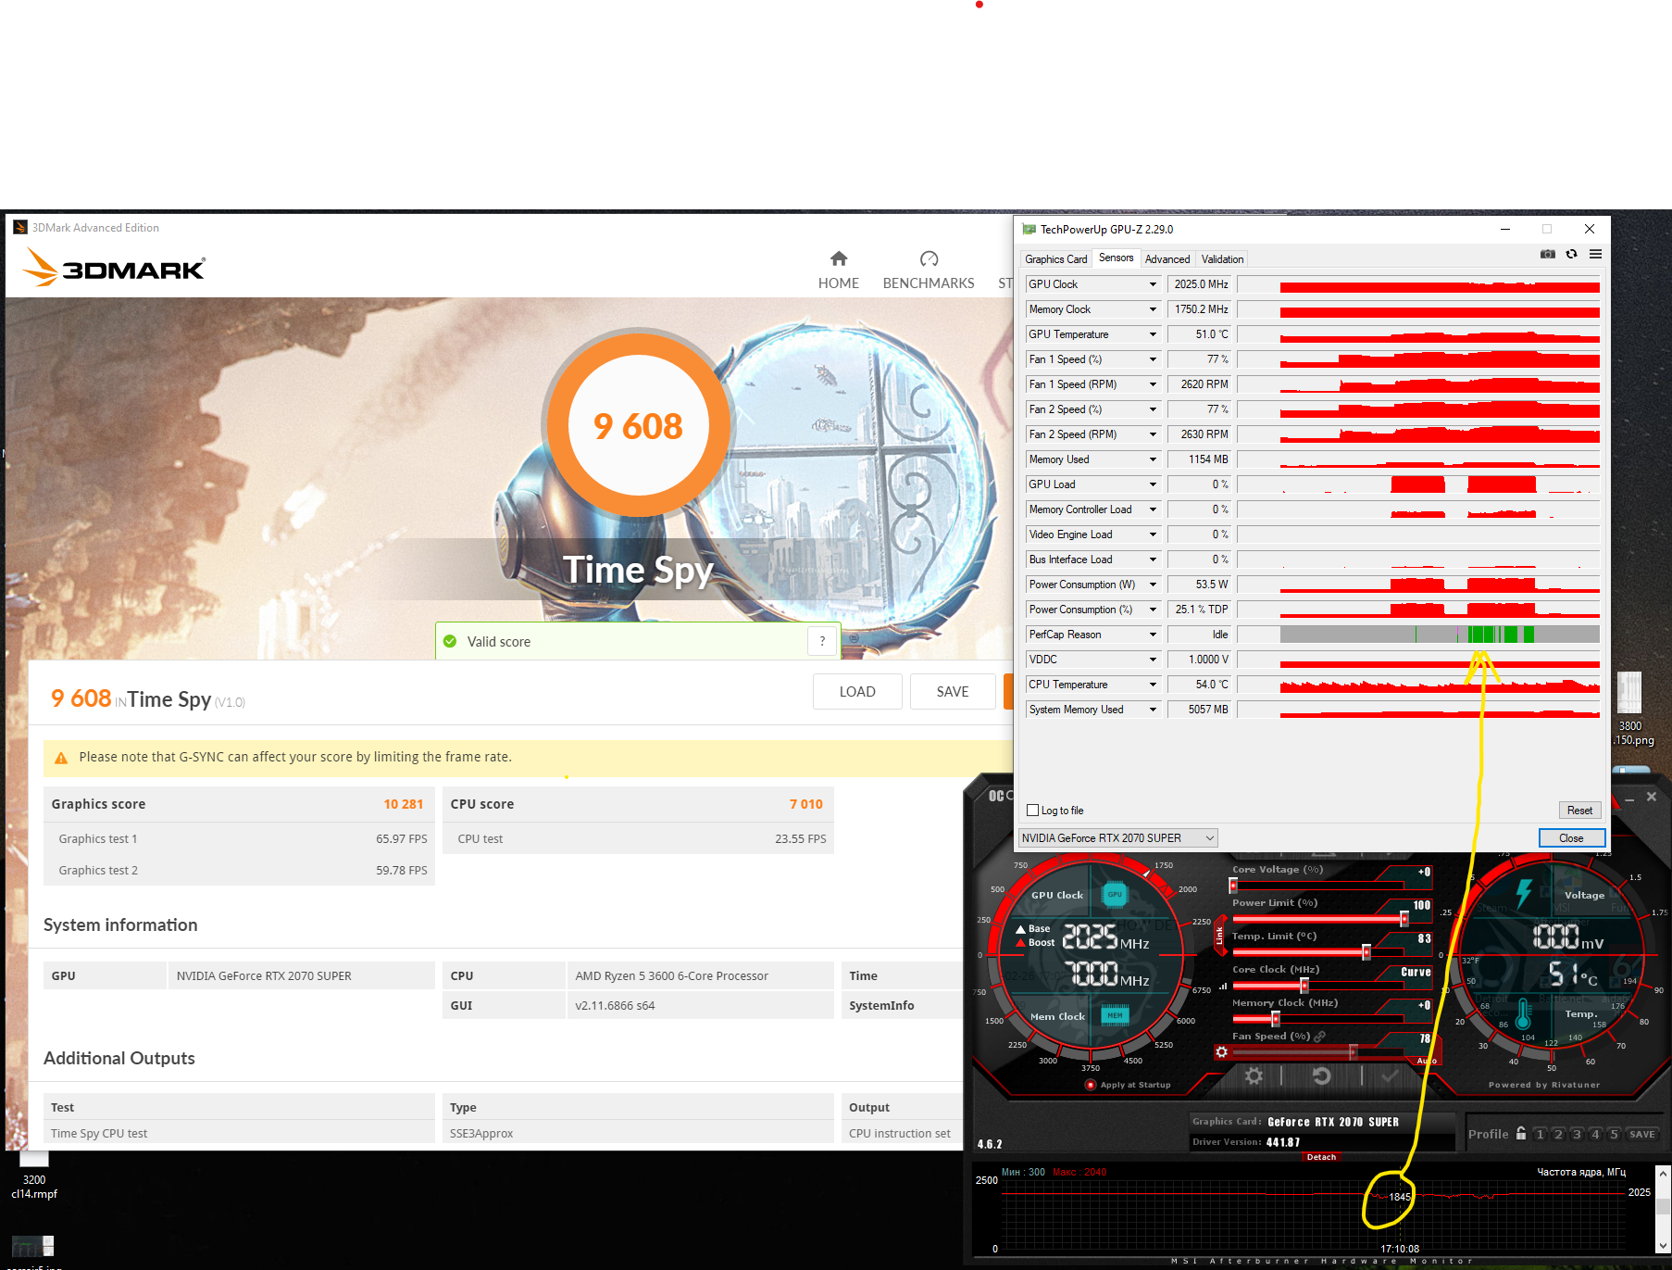The width and height of the screenshot is (1672, 1270).
Task: Select Afterburner profile slot 1
Action: 1540,1134
